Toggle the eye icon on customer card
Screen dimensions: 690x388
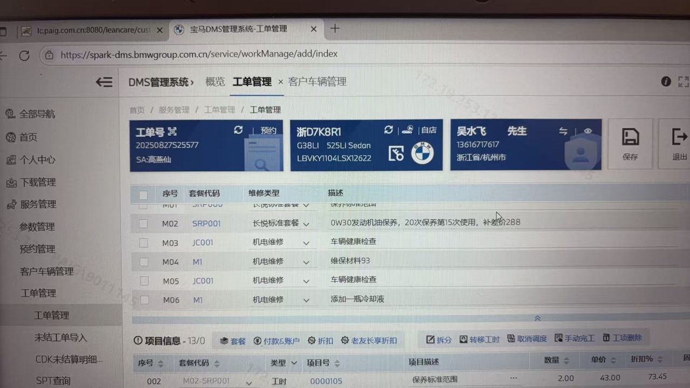[x=588, y=131]
